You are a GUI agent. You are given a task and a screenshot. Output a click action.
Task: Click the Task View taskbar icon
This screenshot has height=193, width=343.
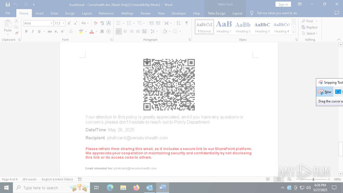point(96,188)
